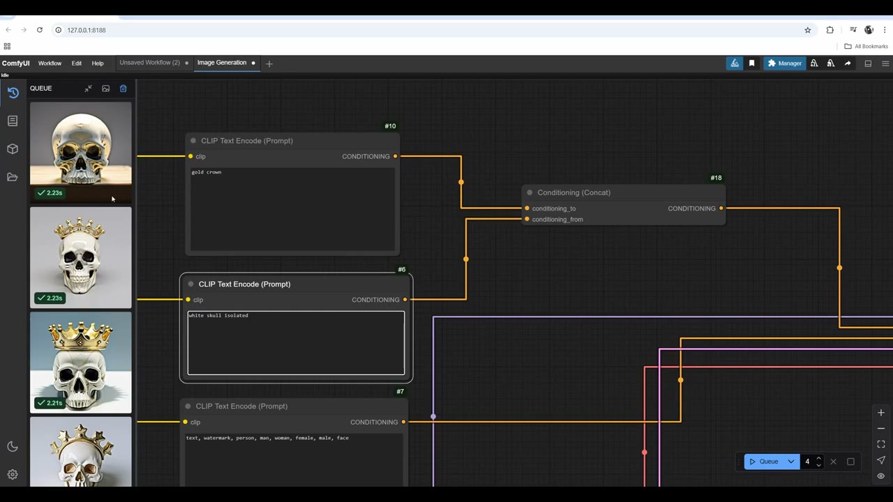Open the Manager button
The image size is (893, 502).
tap(785, 63)
